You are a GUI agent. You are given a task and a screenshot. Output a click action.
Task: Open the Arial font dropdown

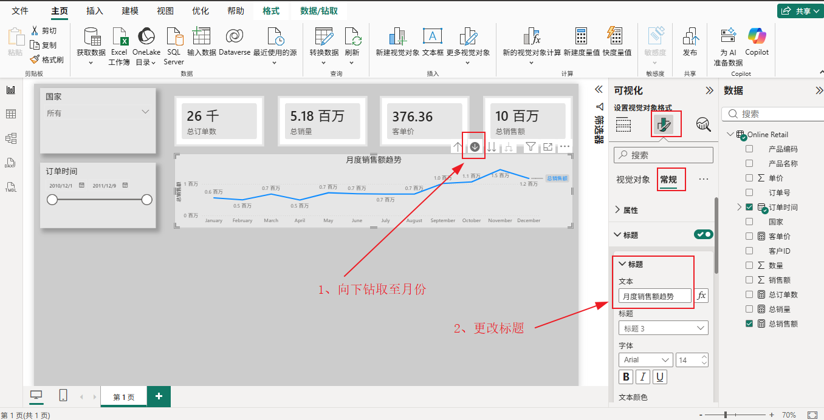pos(646,360)
